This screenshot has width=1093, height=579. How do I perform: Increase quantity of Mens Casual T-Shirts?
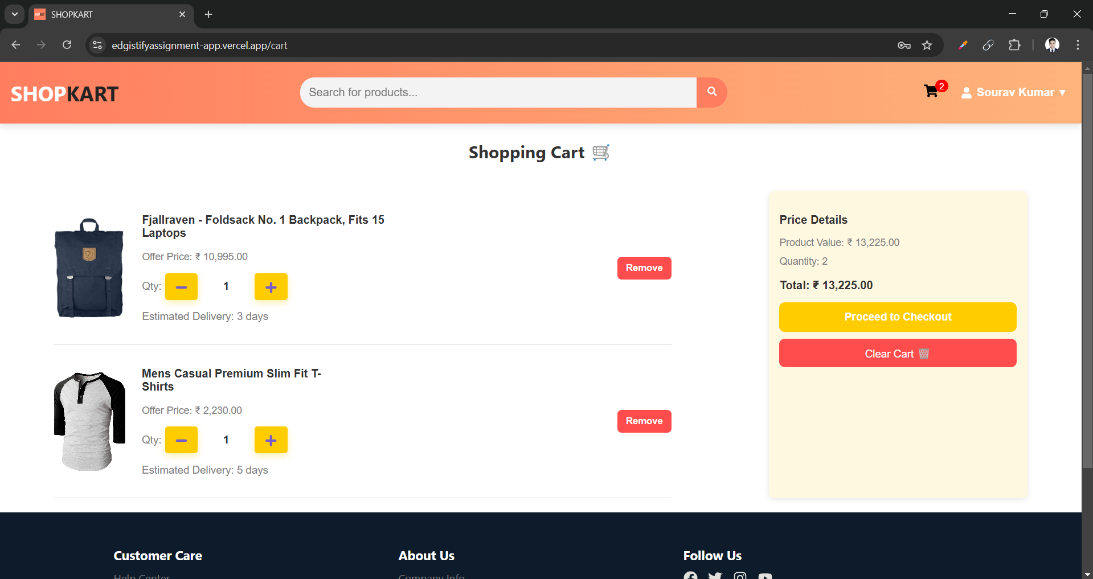coord(271,440)
